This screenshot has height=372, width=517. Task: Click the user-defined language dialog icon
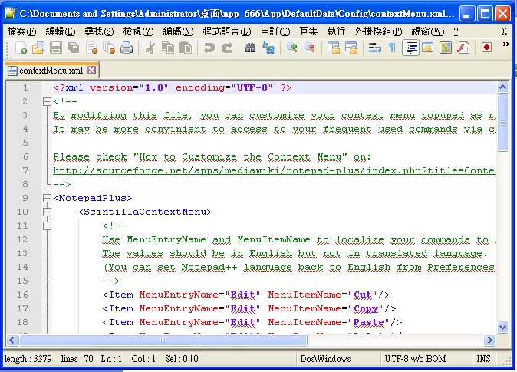coord(428,48)
